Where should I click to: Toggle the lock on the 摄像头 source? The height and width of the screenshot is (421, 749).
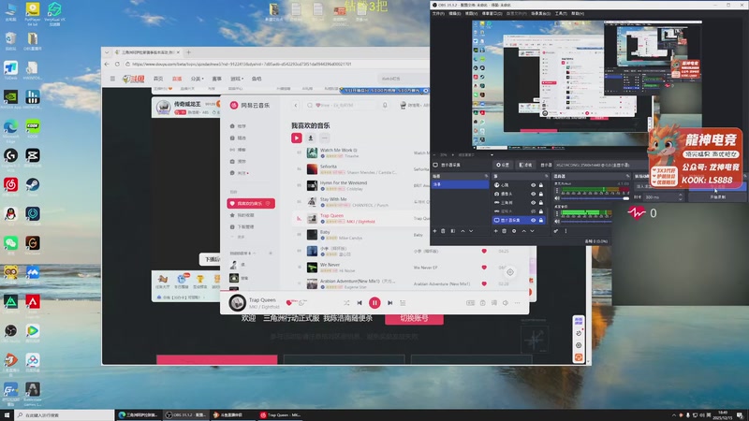[541, 194]
